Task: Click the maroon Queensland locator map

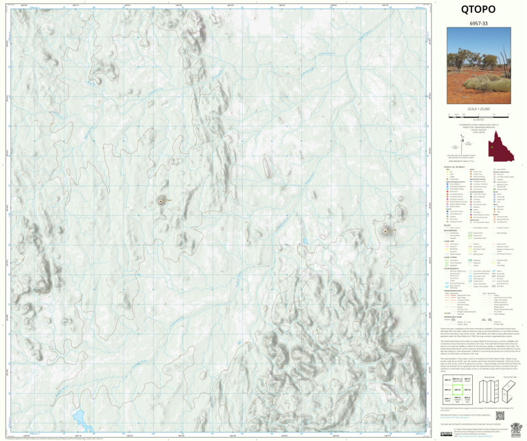Action: pos(501,147)
